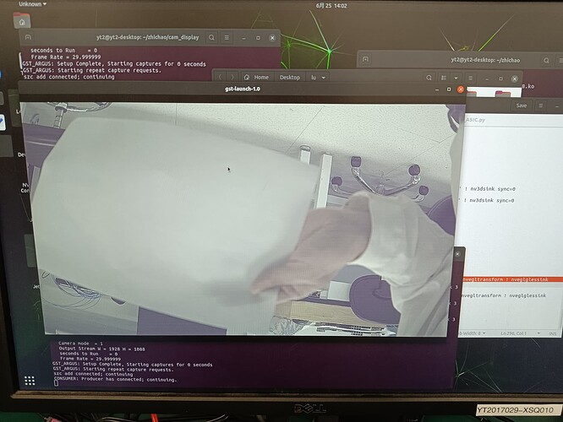The image size is (563, 422).
Task: Go forward in the Files window
Action: 232,77
